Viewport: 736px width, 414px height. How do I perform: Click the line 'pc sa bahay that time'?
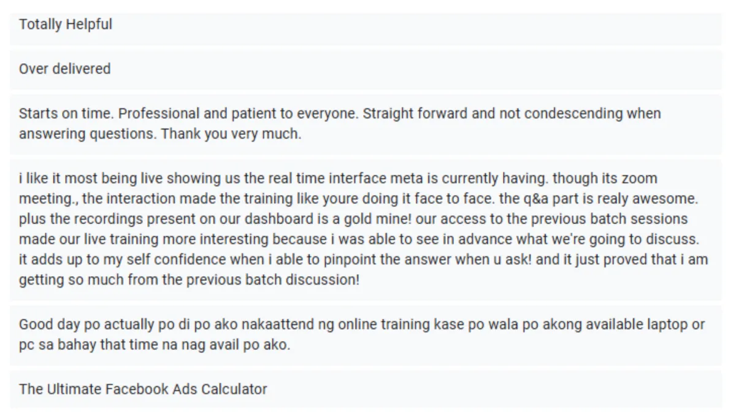154,345
